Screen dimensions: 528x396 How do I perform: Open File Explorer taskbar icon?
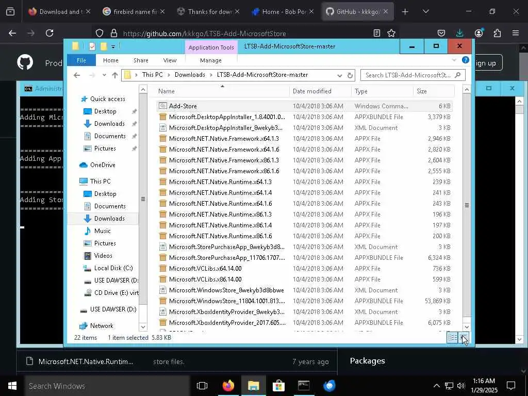254,386
